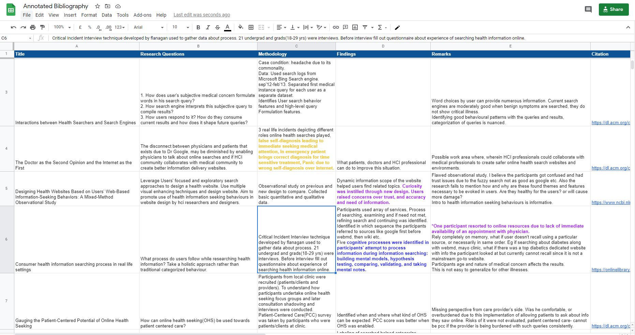635x335 pixels.
Task: Open the zoom 100% dropdown
Action: click(x=62, y=27)
